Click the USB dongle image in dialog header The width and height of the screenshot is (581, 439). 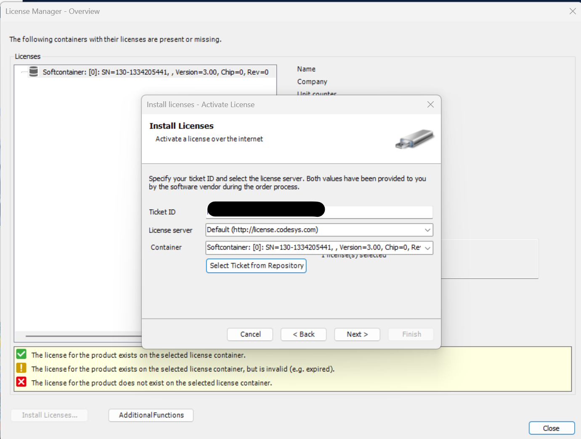click(x=414, y=139)
